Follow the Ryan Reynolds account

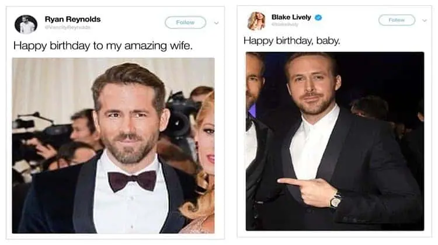(185, 23)
